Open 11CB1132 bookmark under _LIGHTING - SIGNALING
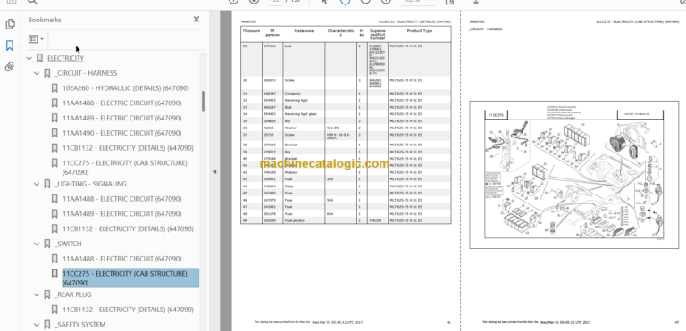 coord(128,228)
